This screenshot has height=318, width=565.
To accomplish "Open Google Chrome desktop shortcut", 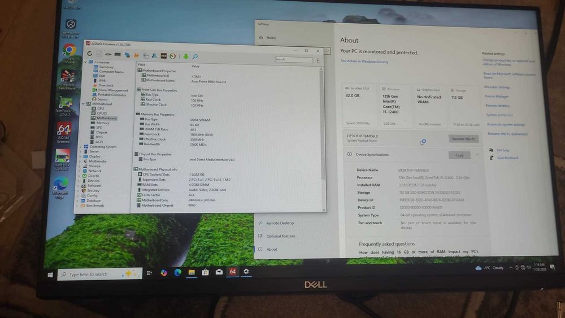I will (69, 53).
